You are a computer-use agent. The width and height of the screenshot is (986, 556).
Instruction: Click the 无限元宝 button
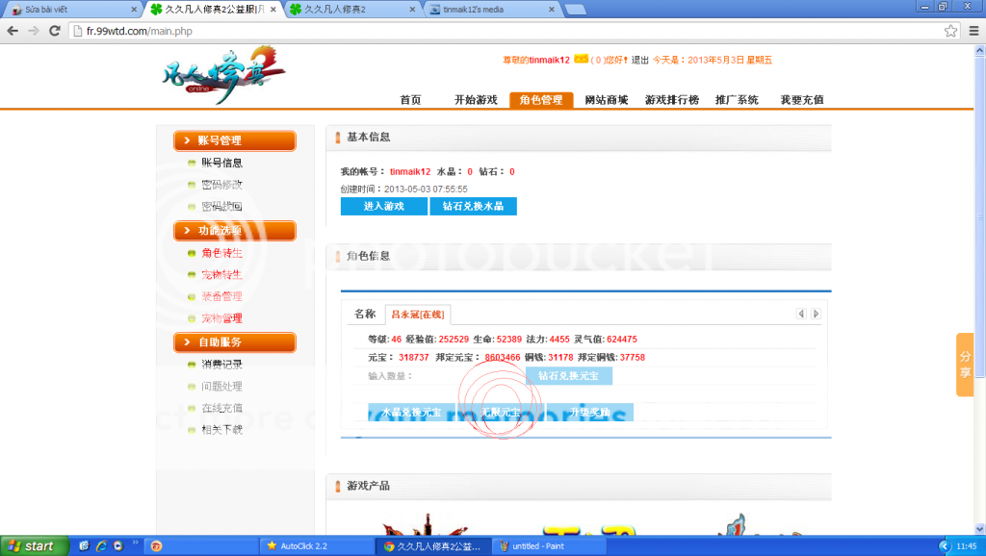click(501, 412)
